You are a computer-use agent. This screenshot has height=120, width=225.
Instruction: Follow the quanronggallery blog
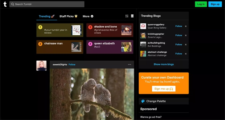point(179,26)
